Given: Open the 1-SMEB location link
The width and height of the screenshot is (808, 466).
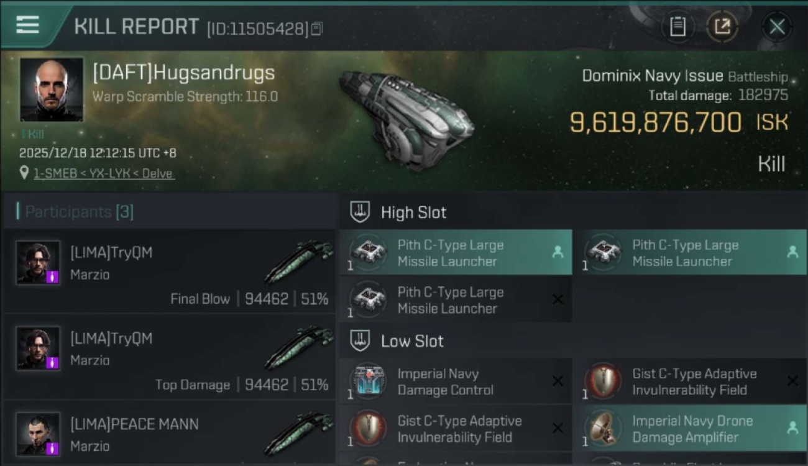Looking at the screenshot, I should click(x=104, y=173).
